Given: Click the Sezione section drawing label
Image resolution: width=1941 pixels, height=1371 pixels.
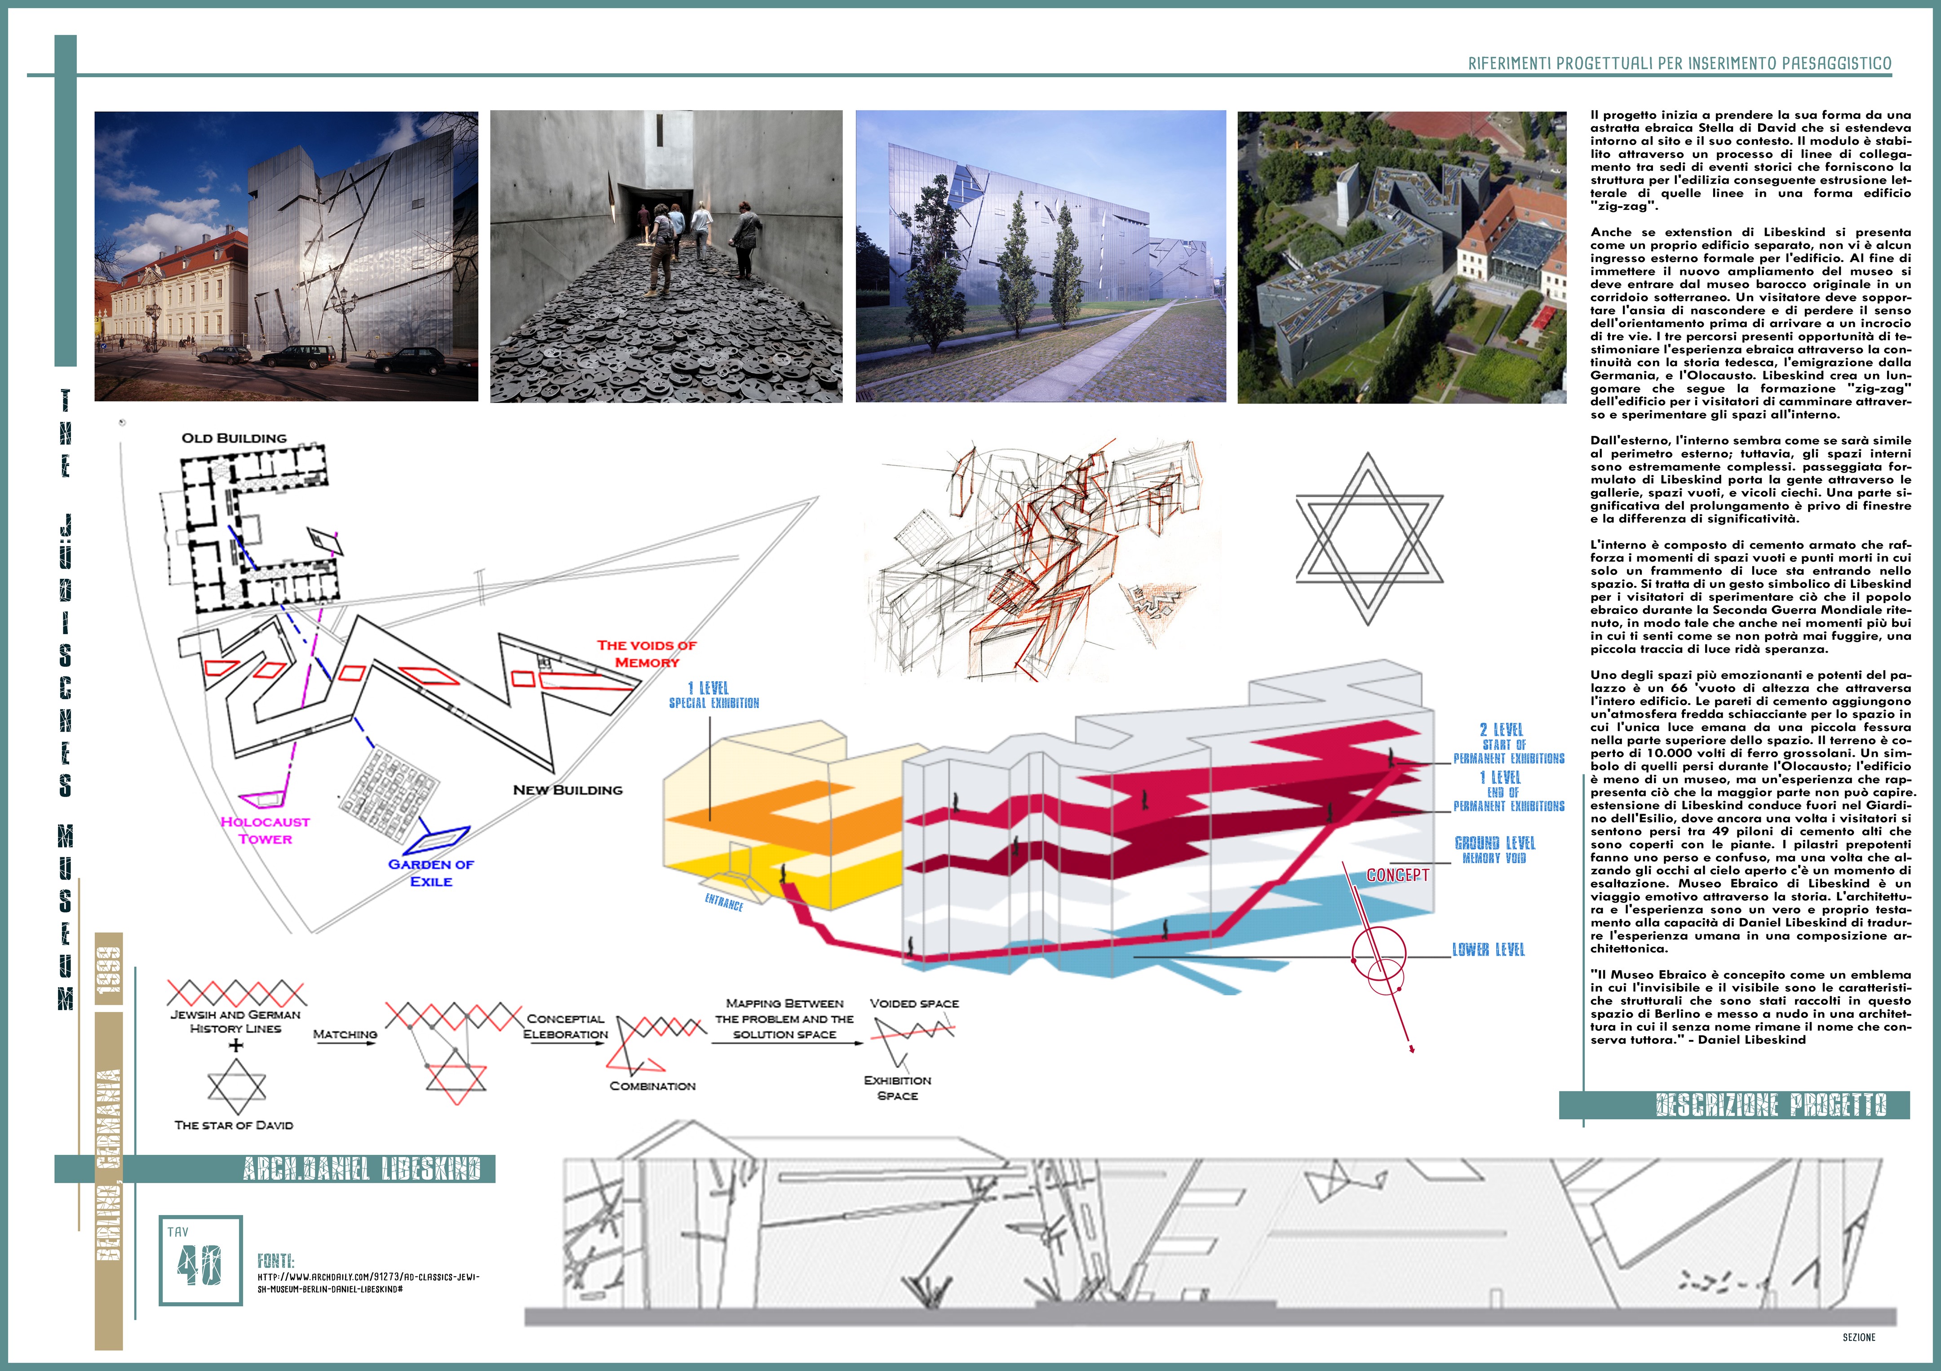Looking at the screenshot, I should [1858, 1337].
